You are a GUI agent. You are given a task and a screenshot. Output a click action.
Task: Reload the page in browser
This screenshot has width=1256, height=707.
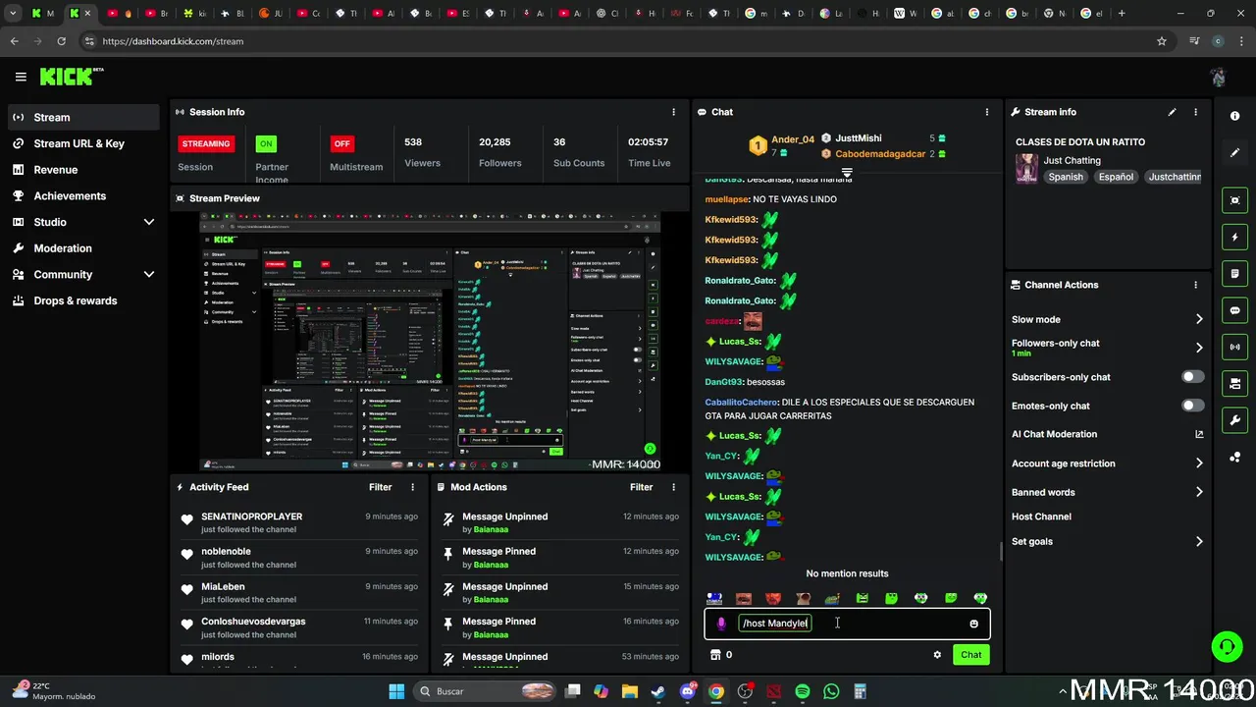click(x=61, y=41)
